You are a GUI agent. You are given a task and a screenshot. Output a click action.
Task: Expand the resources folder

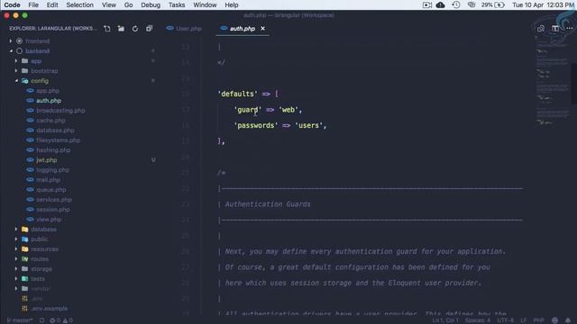point(44,249)
